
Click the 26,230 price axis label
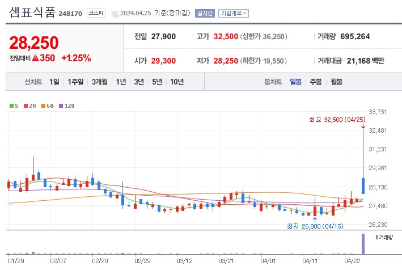pos(378,225)
